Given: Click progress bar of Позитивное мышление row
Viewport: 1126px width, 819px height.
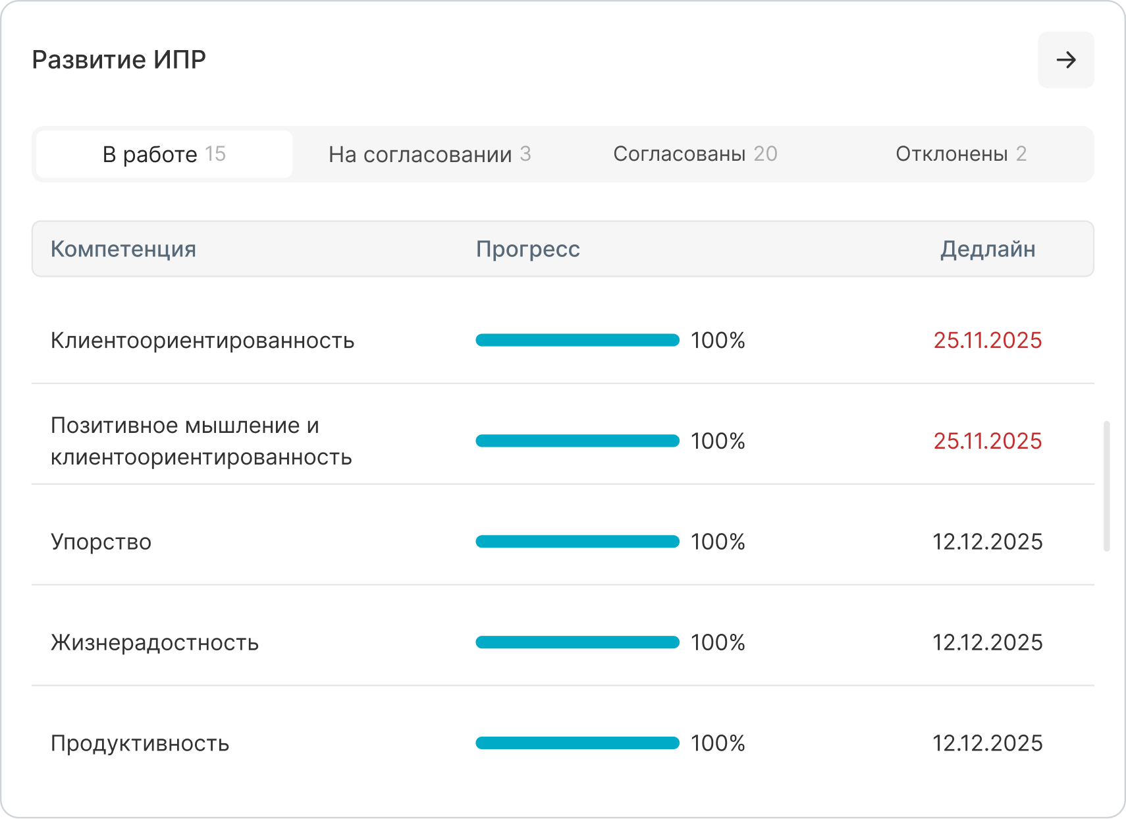Looking at the screenshot, I should click(x=577, y=441).
